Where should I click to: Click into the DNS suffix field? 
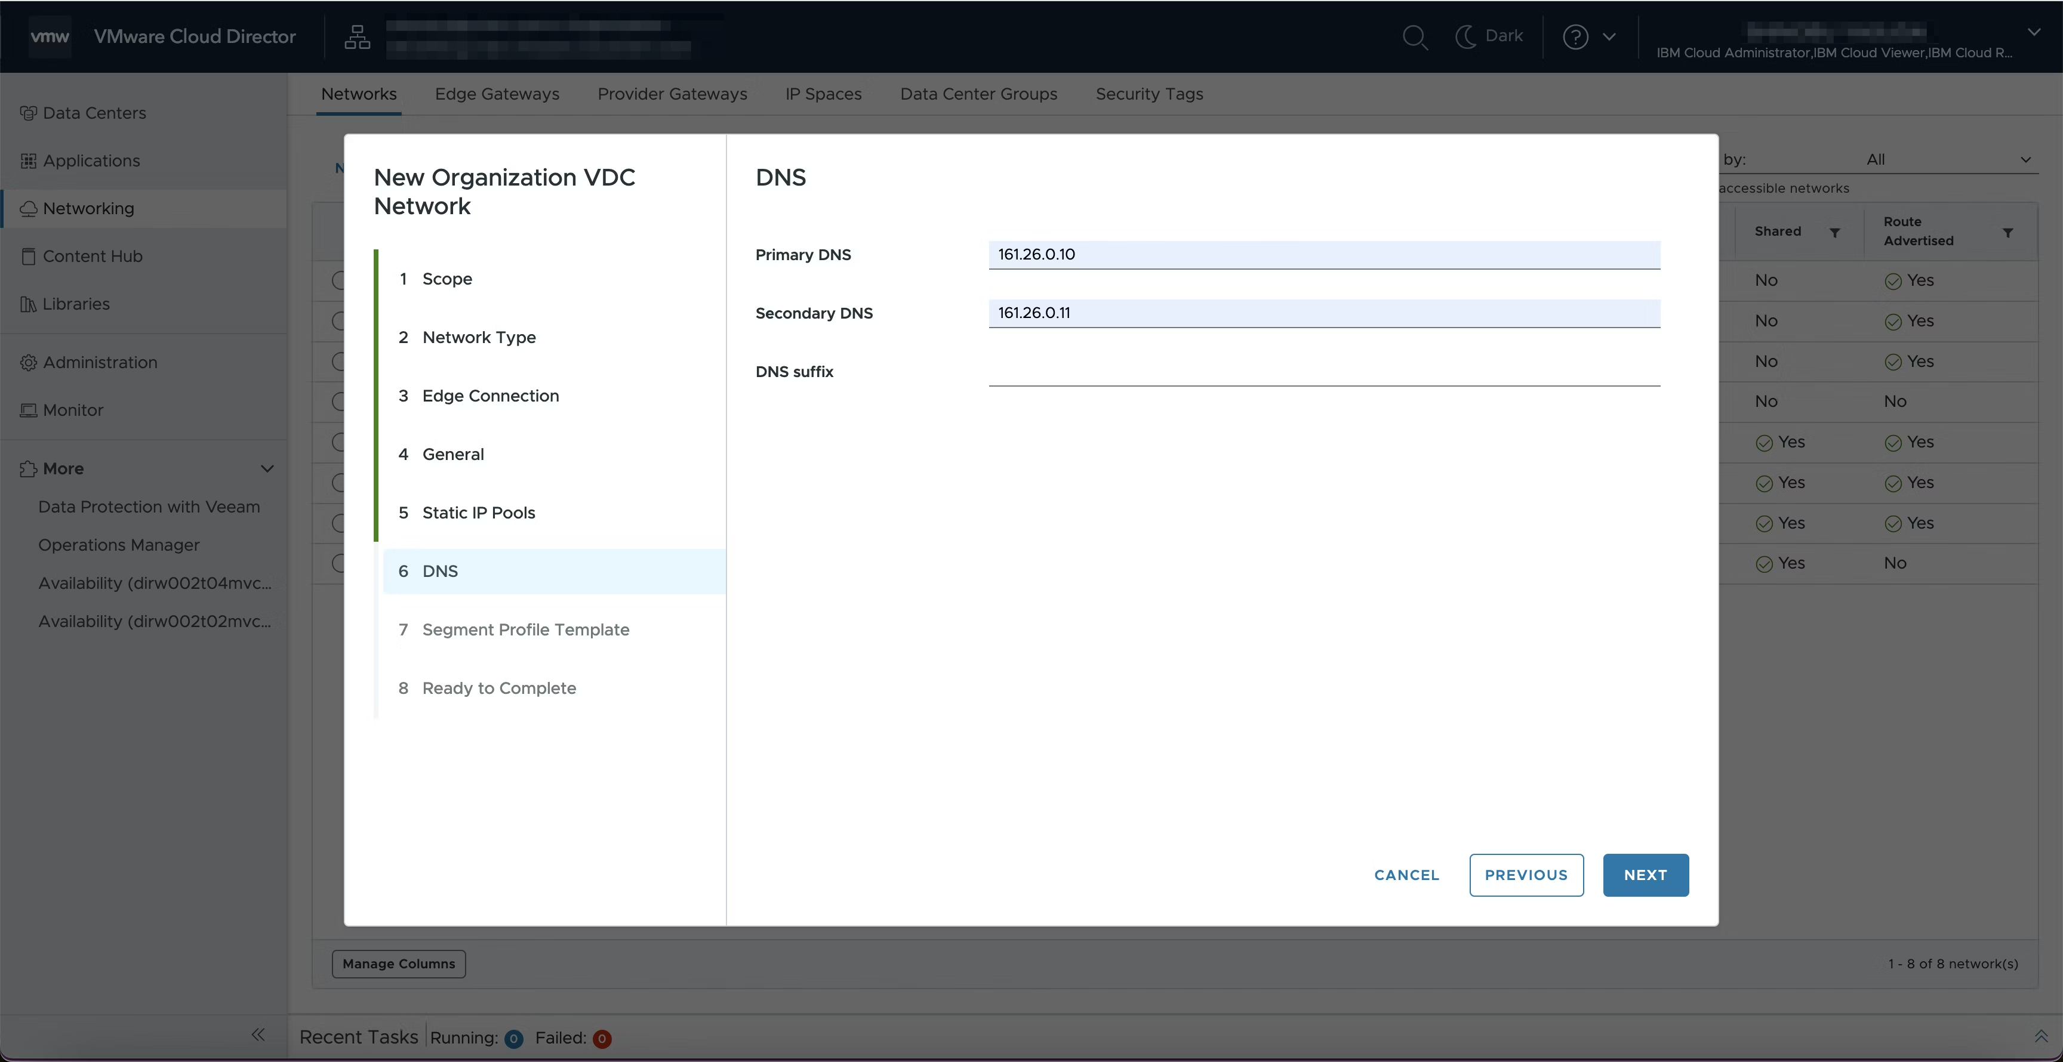[1324, 371]
